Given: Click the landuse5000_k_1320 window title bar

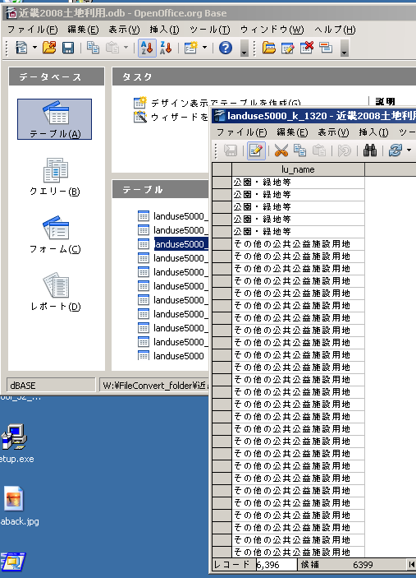Looking at the screenshot, I should [x=314, y=116].
